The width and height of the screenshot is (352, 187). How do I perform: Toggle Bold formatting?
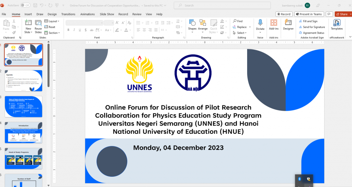[x=68, y=30]
